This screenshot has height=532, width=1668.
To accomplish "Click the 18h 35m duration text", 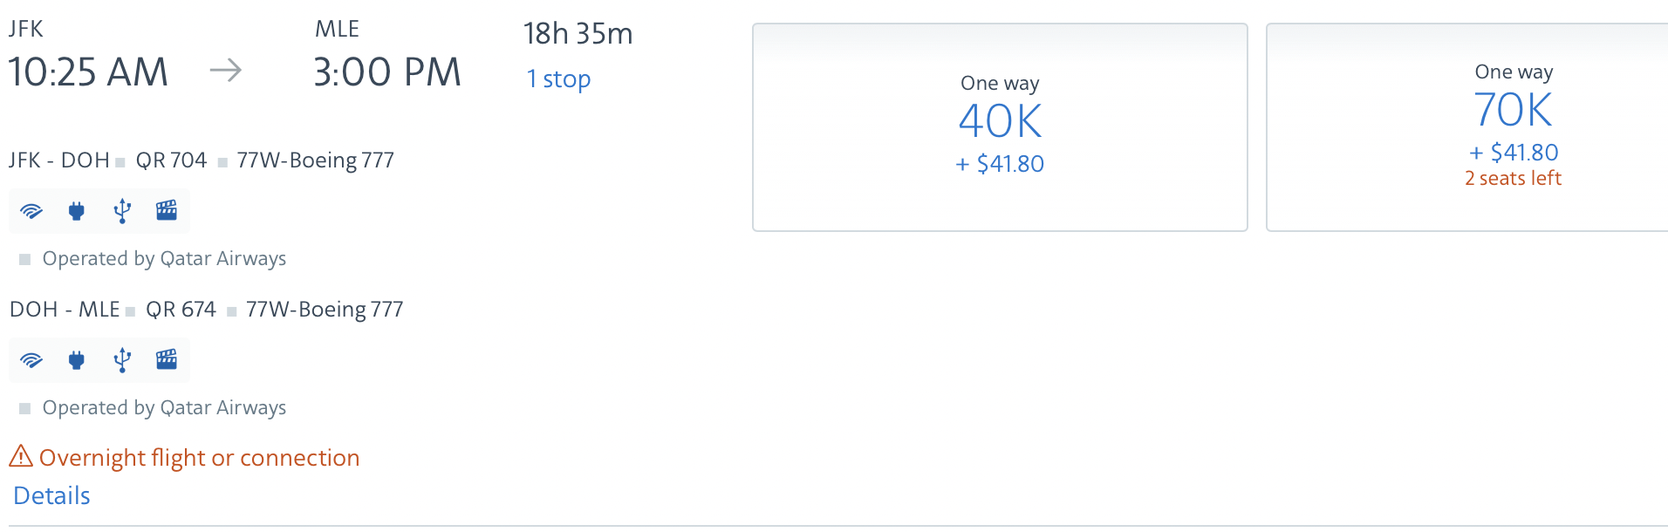I will point(578,34).
